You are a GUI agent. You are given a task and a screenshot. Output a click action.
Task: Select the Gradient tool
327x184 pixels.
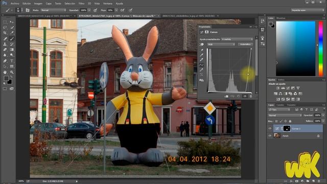pos(12,50)
